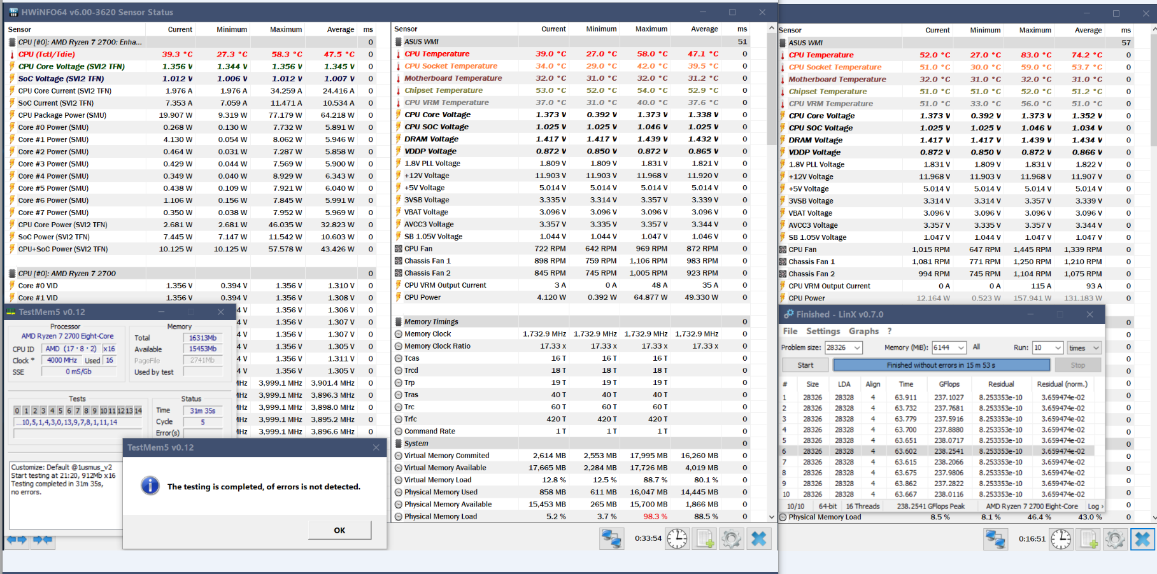Click the blue X icon right of 0:16:51
The width and height of the screenshot is (1157, 574).
[x=1143, y=540]
